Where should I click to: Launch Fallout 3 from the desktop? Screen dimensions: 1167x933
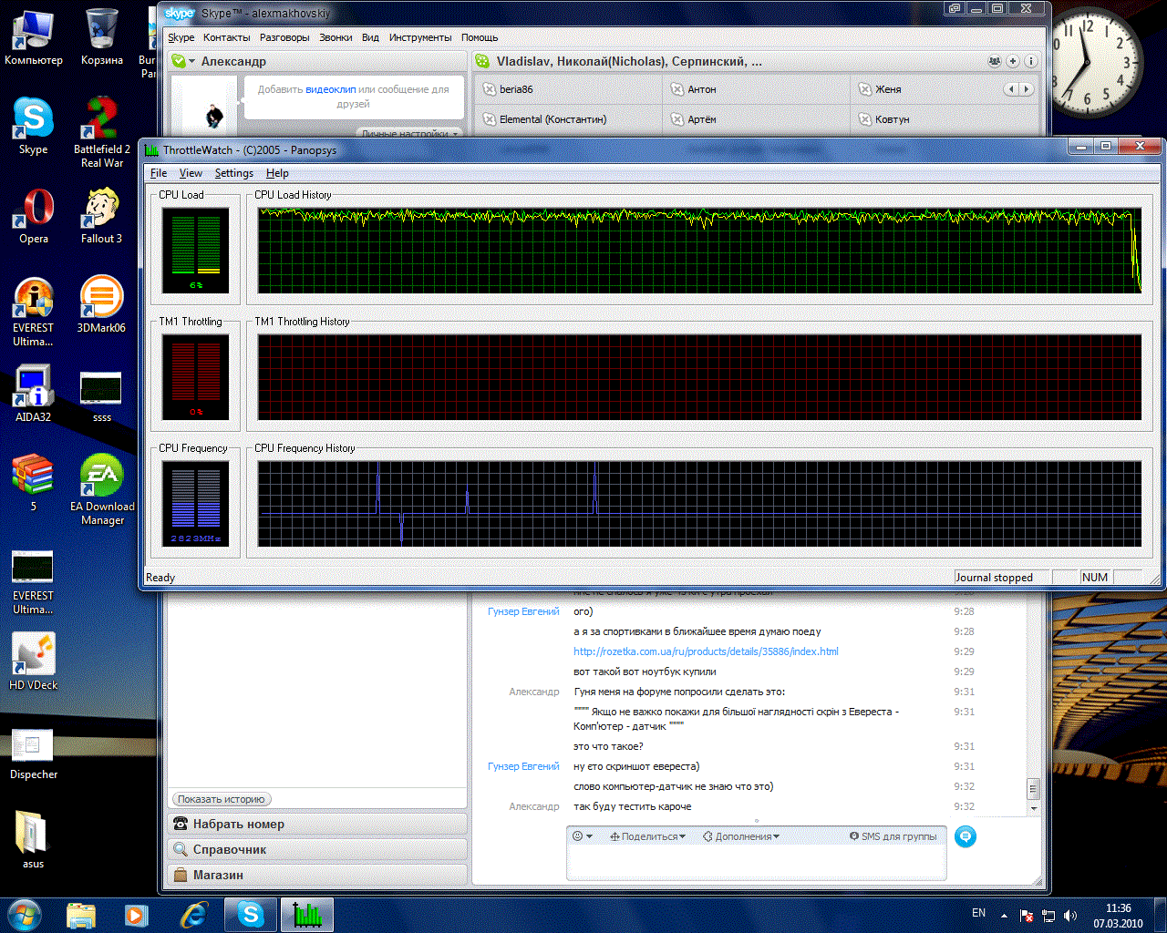[101, 217]
